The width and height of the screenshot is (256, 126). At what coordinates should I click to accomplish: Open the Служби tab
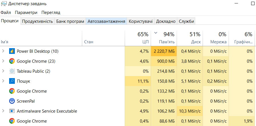pyautogui.click(x=186, y=21)
